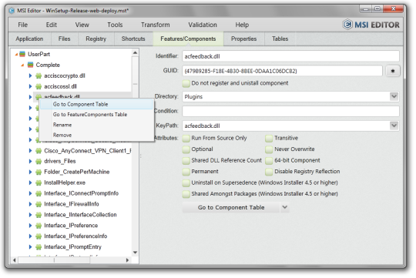Viewport: 416px width, 278px height.
Task: Collapse the UserPart tree node
Action: tap(16, 55)
